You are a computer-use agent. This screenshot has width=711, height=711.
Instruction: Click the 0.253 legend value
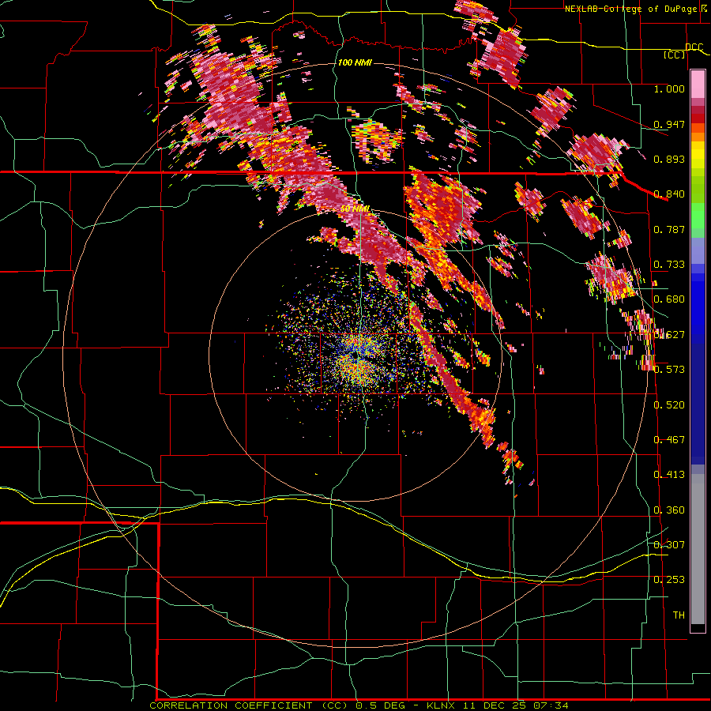pos(669,580)
